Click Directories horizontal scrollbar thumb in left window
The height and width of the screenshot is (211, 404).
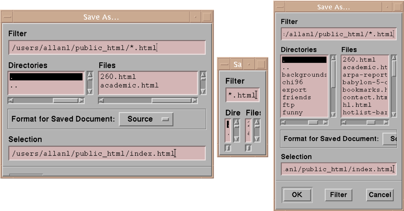click(x=65, y=100)
